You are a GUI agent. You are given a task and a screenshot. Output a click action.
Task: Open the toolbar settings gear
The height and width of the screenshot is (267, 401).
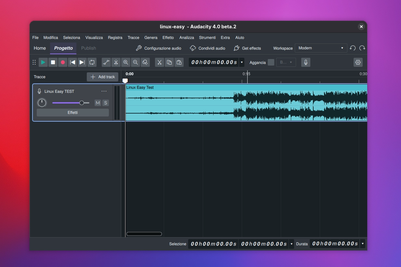coord(358,62)
